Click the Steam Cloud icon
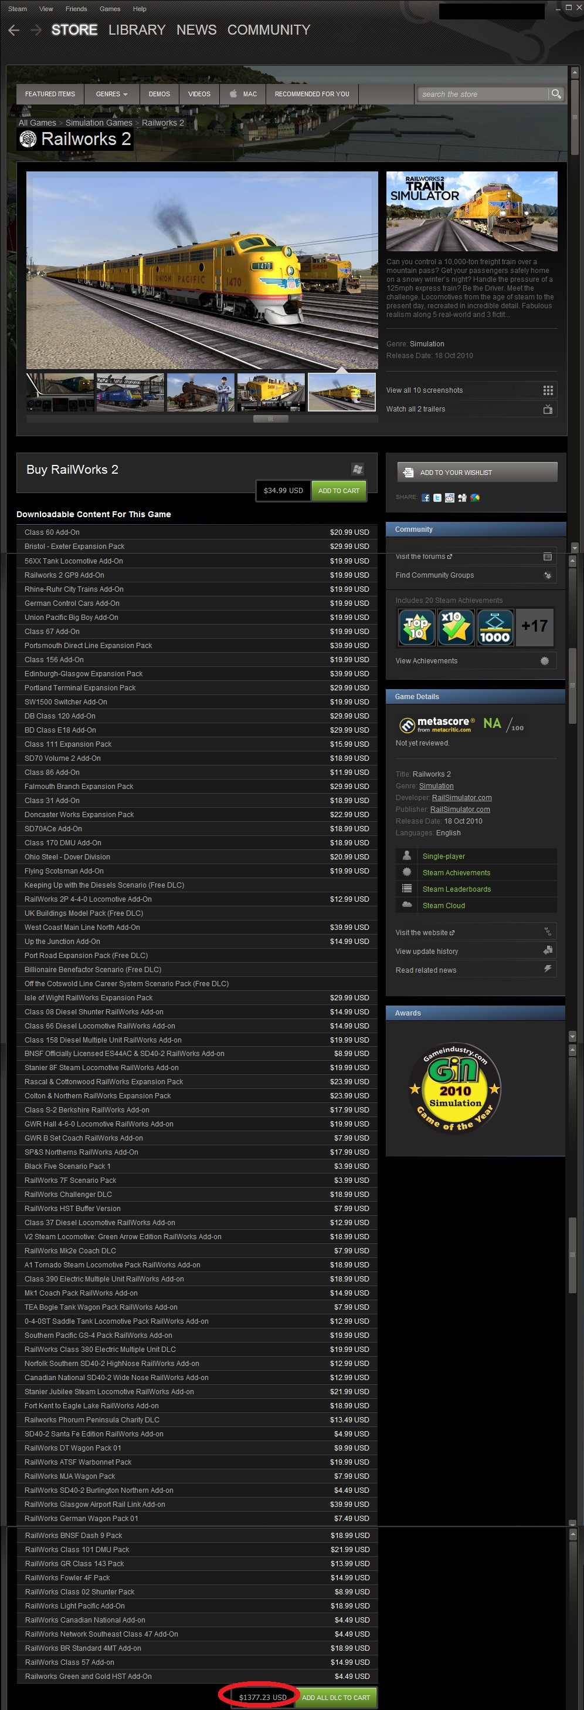Viewport: 584px width, 1710px height. pos(407,905)
